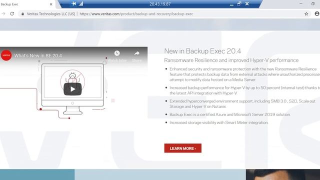Click the heading New in Backup Exec 20.4

202,51
